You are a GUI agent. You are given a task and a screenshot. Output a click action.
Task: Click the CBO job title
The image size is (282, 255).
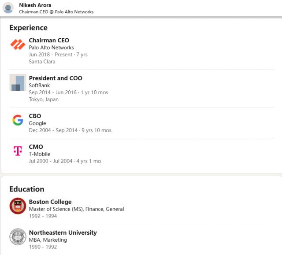click(35, 116)
